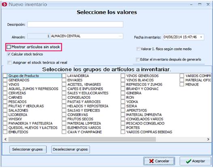Select RON in the groups list

[130, 98]
